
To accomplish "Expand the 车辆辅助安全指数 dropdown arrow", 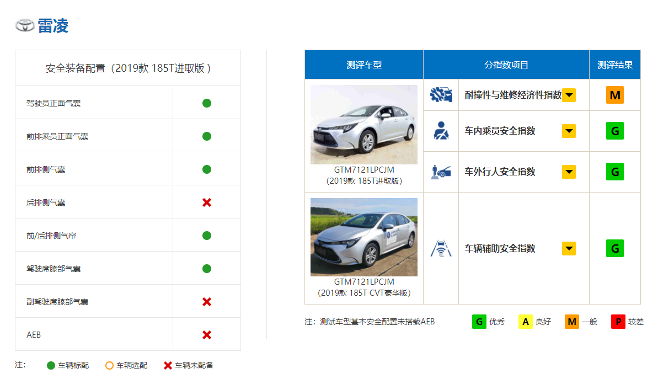I will click(569, 248).
